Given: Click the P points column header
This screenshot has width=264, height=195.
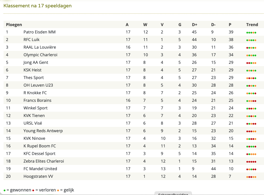Looking at the screenshot, I should (230, 25).
